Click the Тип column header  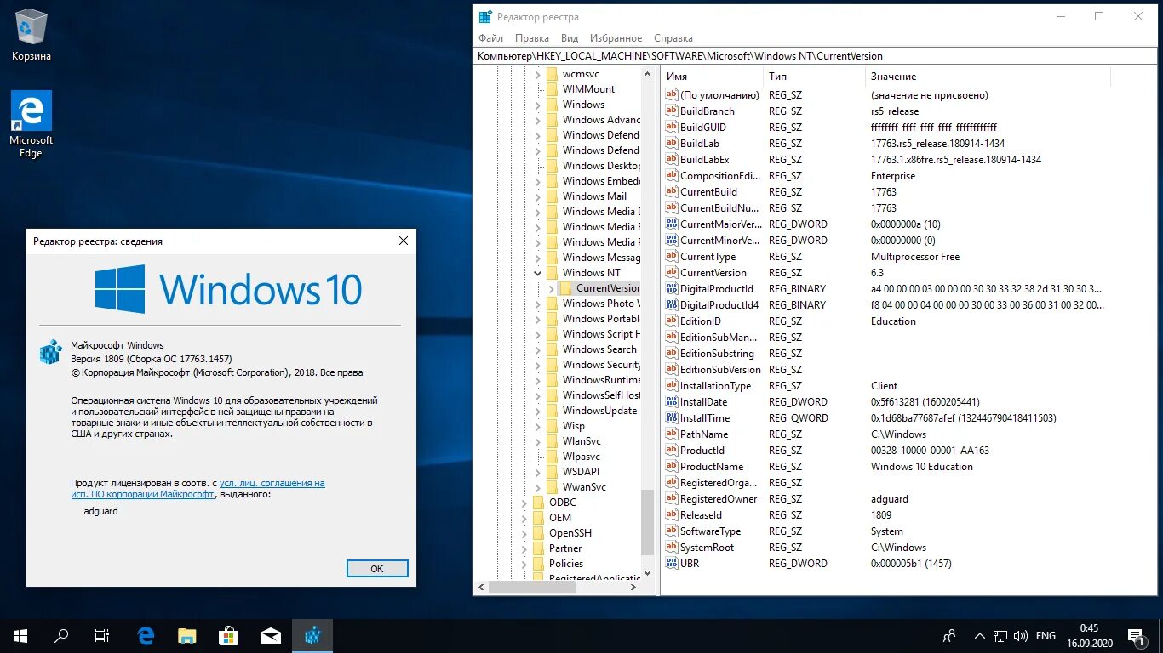click(815, 77)
